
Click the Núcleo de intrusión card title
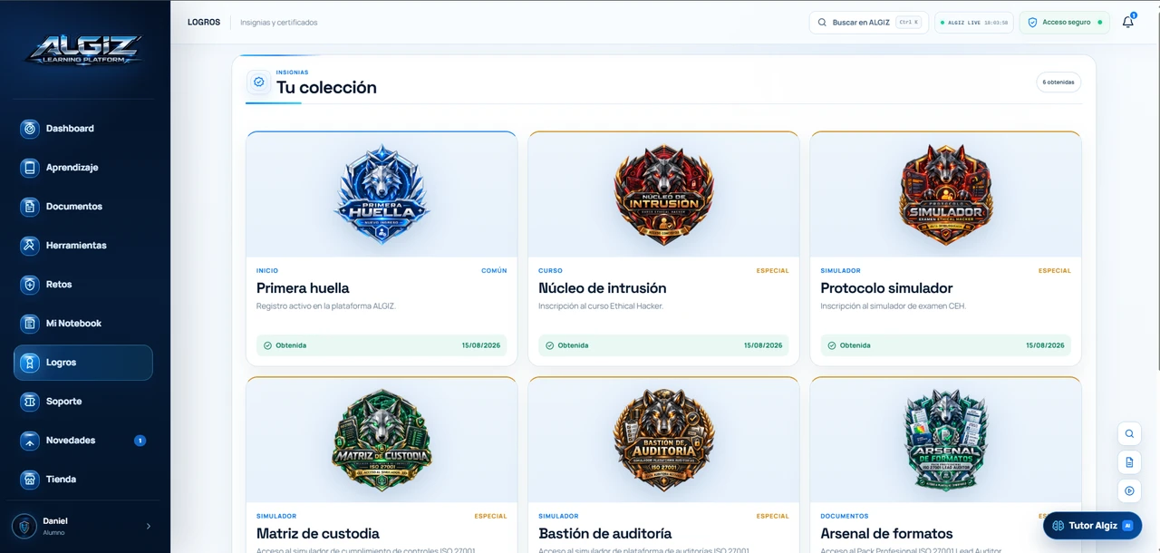tap(602, 288)
